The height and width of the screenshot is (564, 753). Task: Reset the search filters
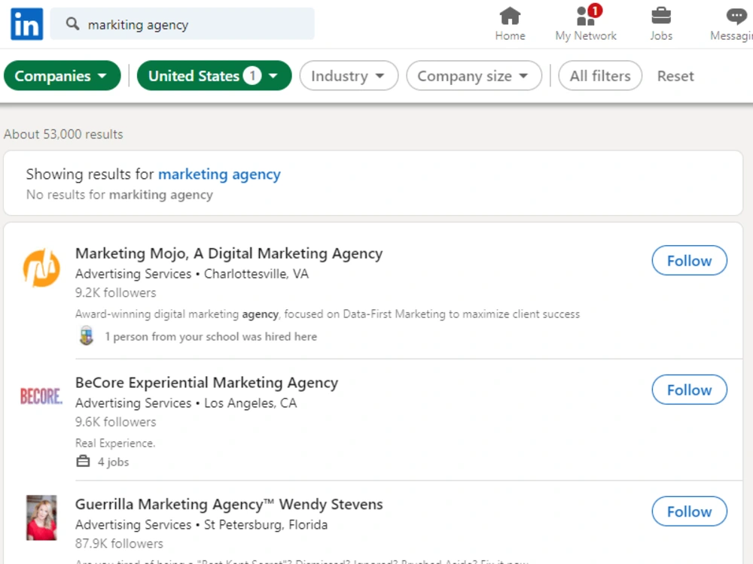point(675,76)
